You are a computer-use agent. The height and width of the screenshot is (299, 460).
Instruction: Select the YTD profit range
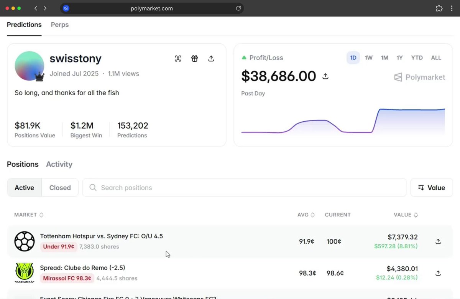(417, 58)
